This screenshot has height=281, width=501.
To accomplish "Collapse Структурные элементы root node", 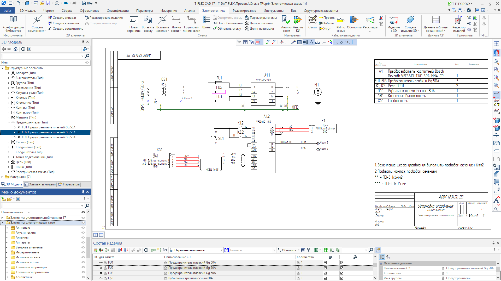I will coord(2,68).
